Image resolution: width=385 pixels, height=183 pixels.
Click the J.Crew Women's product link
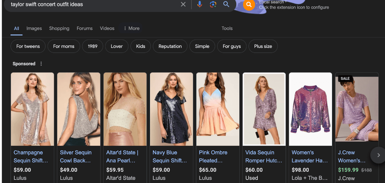click(352, 156)
